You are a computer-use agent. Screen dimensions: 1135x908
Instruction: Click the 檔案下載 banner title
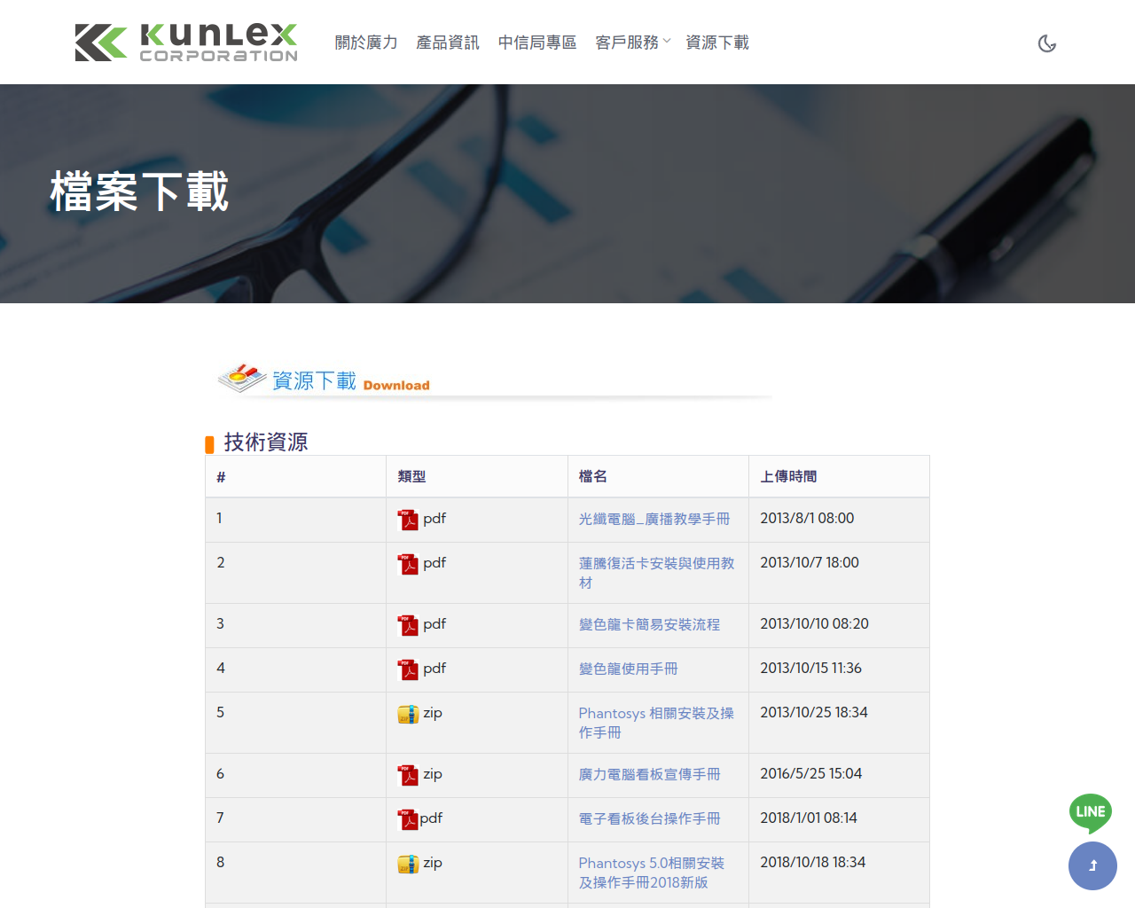click(x=139, y=192)
